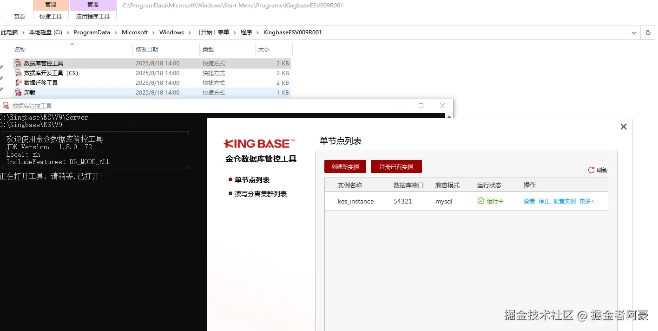
Task: Select the 数据库开发工具 (CS) shortcut icon
Action: pos(18,73)
